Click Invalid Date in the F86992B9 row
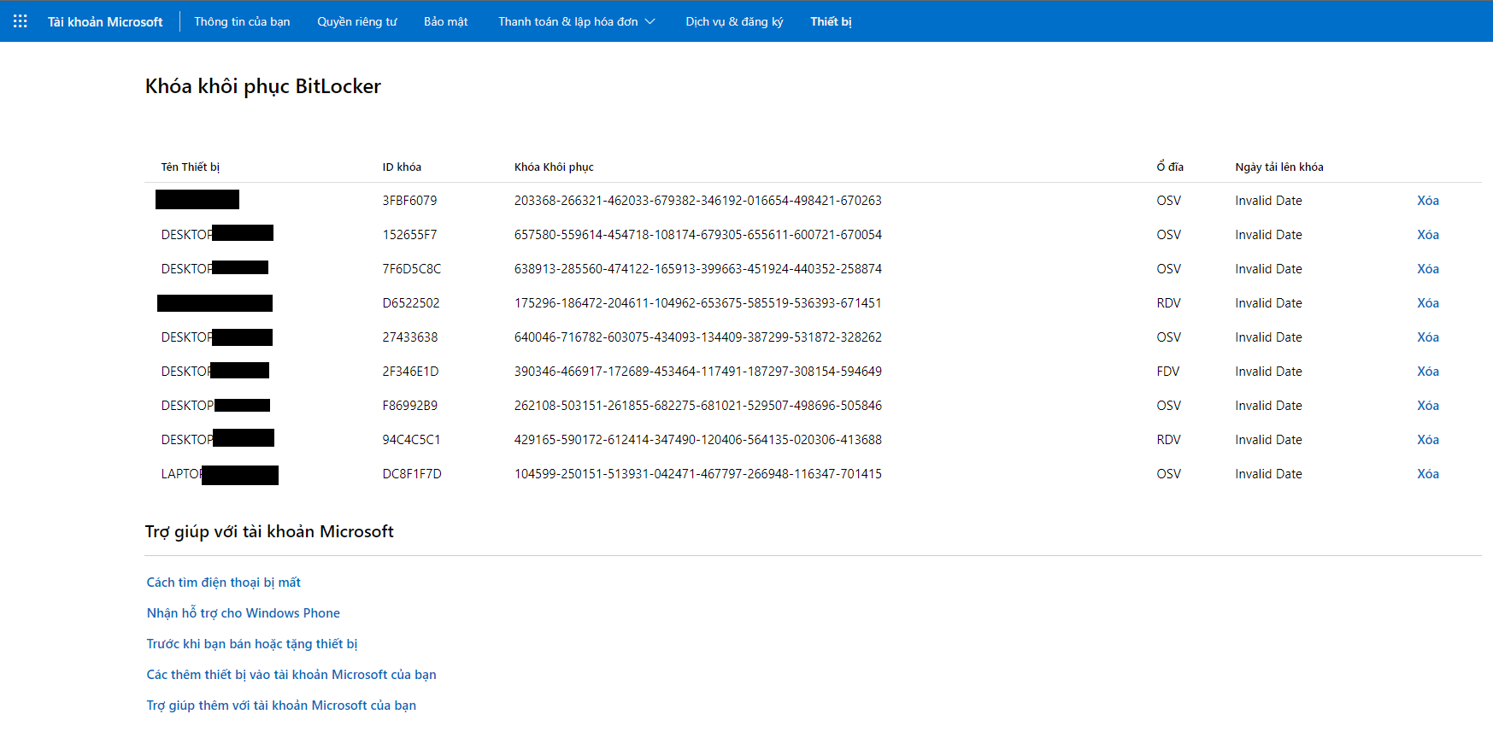 (x=1268, y=406)
